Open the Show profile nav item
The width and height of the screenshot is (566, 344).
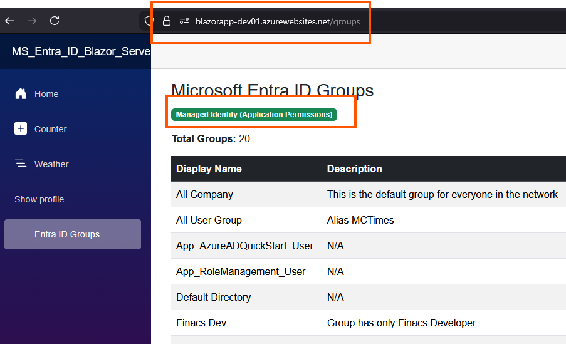(39, 199)
